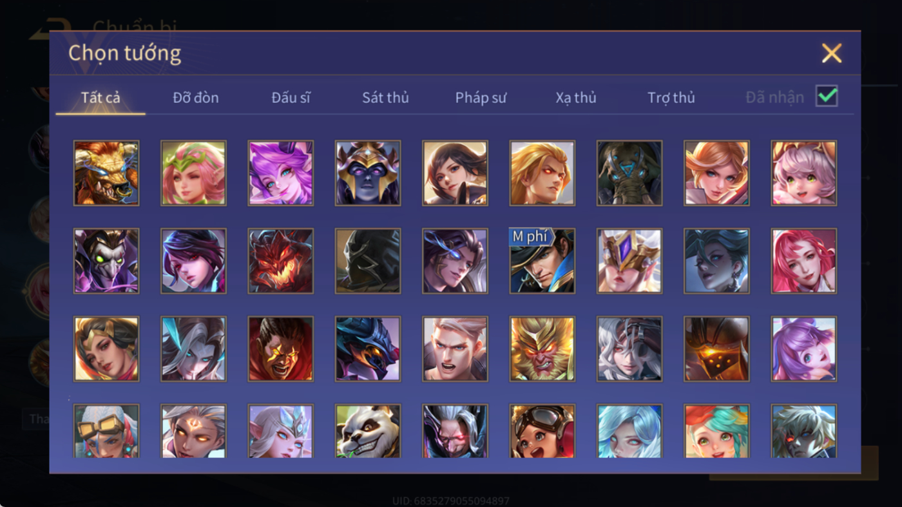
Task: Open the 'Sát thủ' hero tab
Action: coord(385,97)
